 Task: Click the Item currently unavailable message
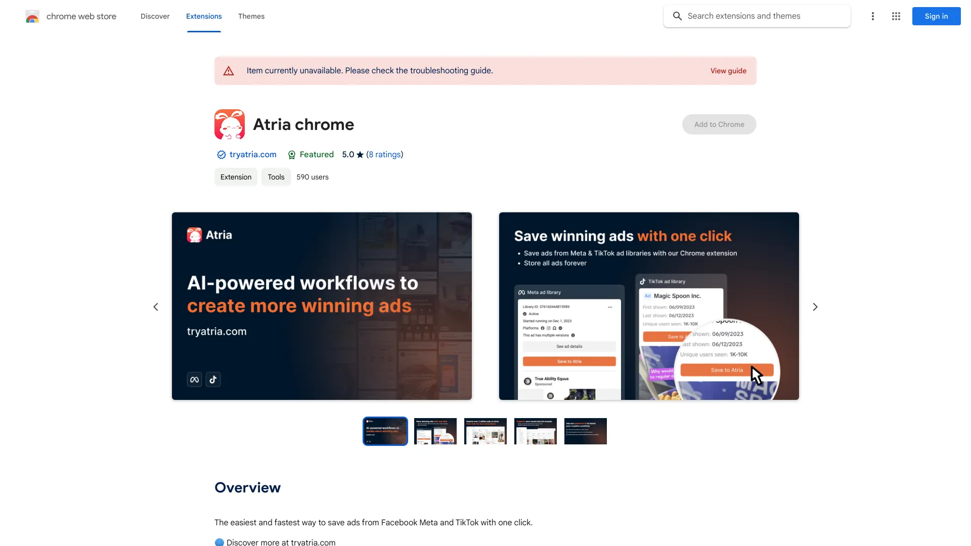tap(370, 71)
